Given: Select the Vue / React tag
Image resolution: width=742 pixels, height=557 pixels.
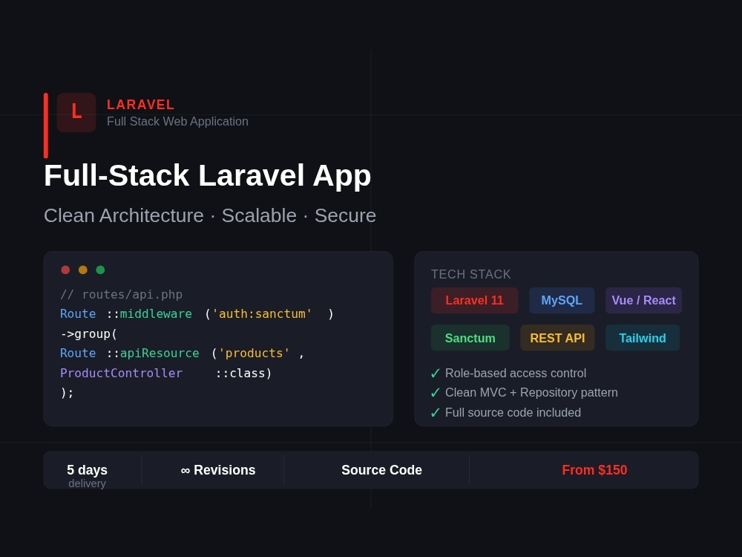Looking at the screenshot, I should [643, 300].
